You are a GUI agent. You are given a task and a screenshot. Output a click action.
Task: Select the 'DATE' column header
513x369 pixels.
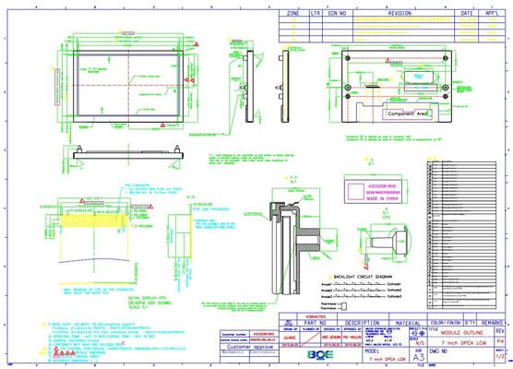[x=467, y=13]
